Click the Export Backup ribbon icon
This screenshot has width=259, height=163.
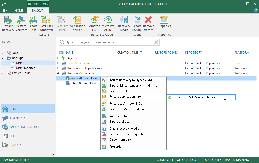tap(137, 23)
